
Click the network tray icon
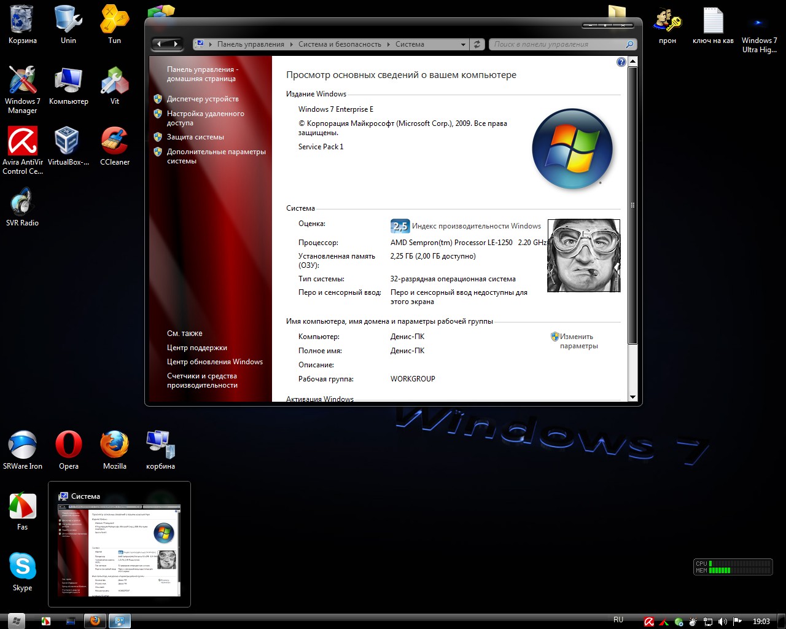pyautogui.click(x=708, y=622)
